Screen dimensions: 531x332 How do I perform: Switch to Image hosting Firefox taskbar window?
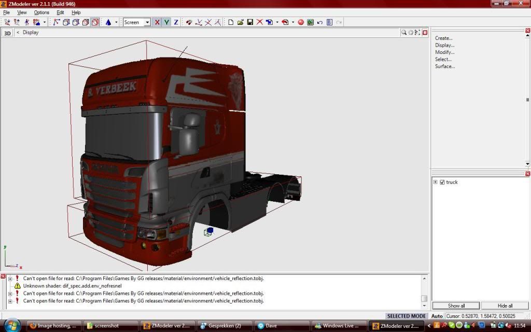(x=53, y=326)
